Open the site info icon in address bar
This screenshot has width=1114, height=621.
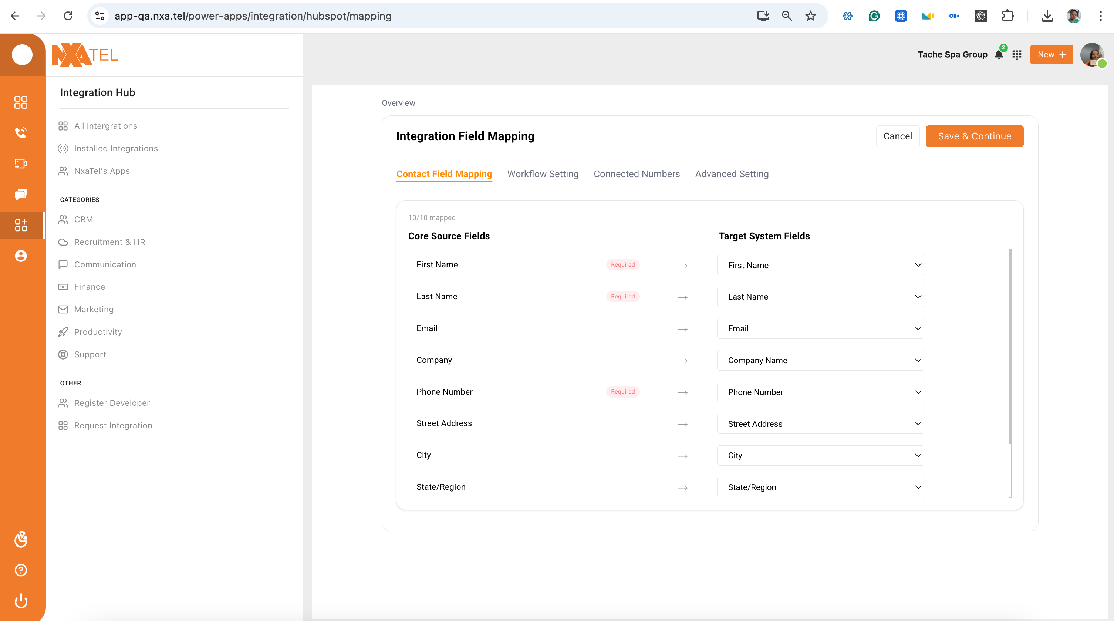point(100,16)
